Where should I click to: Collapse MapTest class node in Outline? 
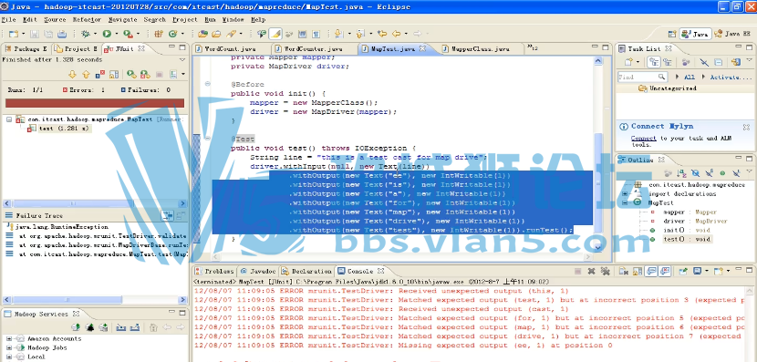[625, 202]
